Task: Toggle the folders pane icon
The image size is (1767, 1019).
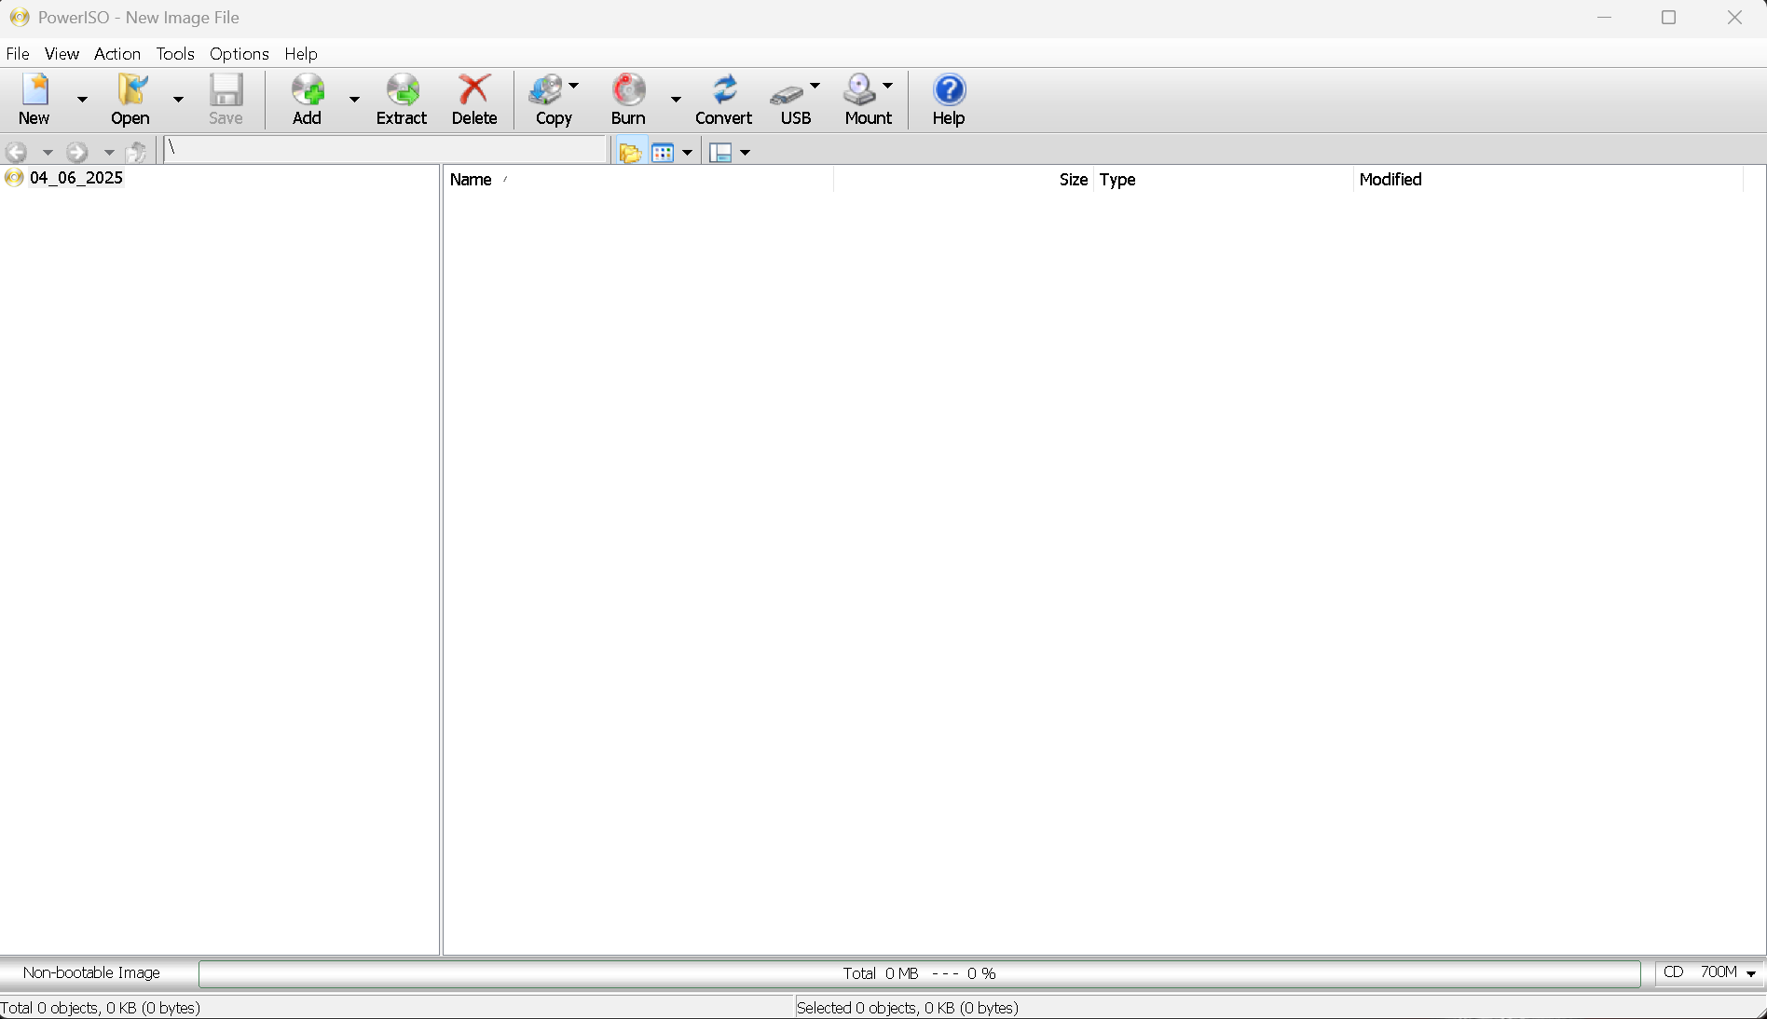Action: [x=631, y=152]
